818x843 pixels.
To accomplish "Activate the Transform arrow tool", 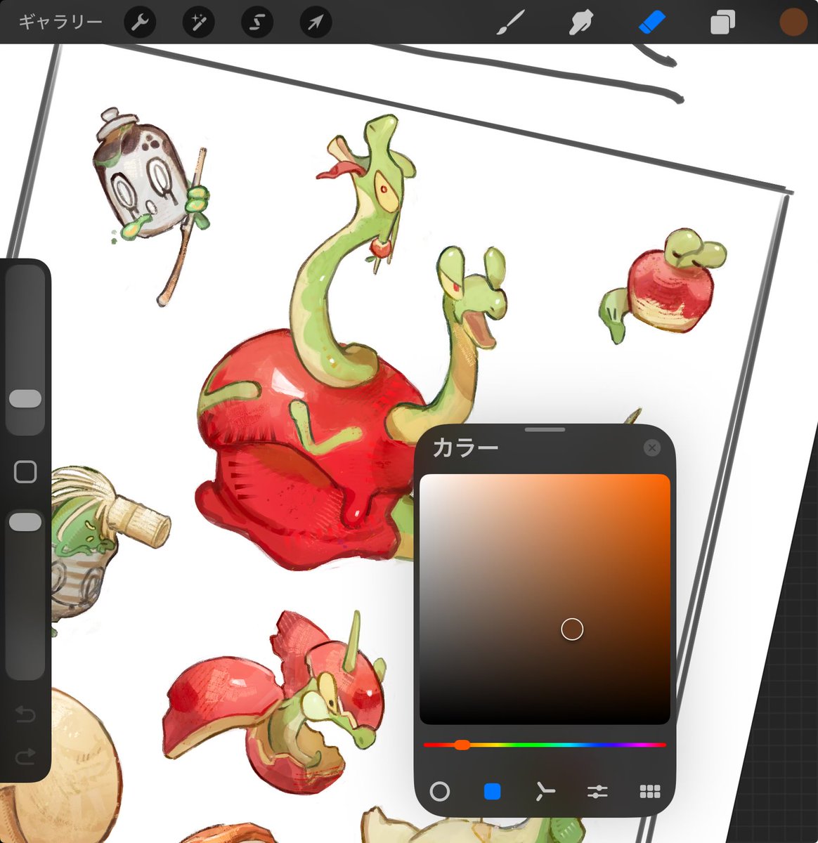I will click(x=316, y=22).
